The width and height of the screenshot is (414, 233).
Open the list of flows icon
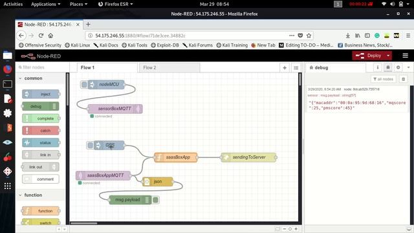point(296,68)
